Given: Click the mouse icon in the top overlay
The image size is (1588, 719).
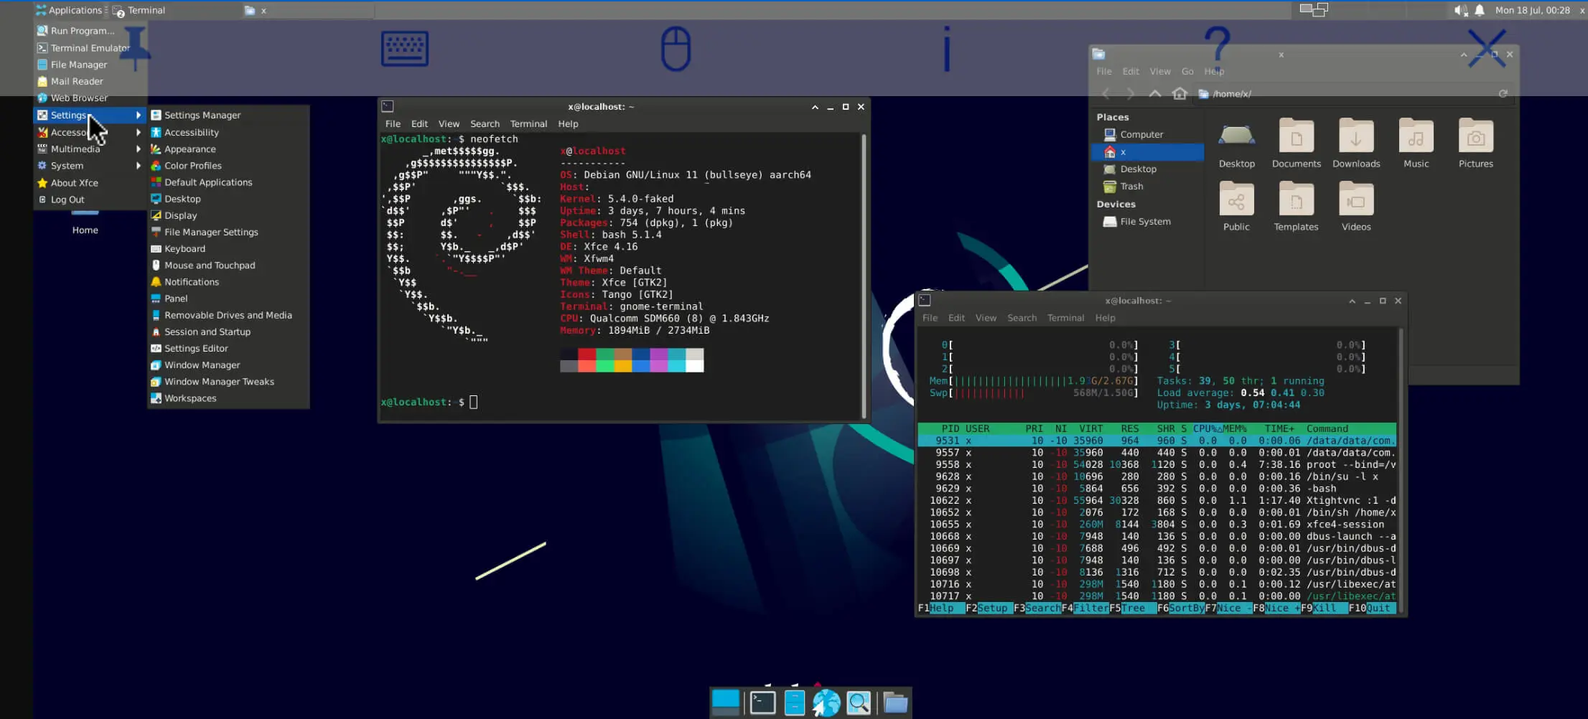Looking at the screenshot, I should click(675, 49).
